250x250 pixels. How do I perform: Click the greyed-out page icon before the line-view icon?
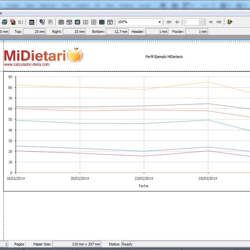click(50, 22)
